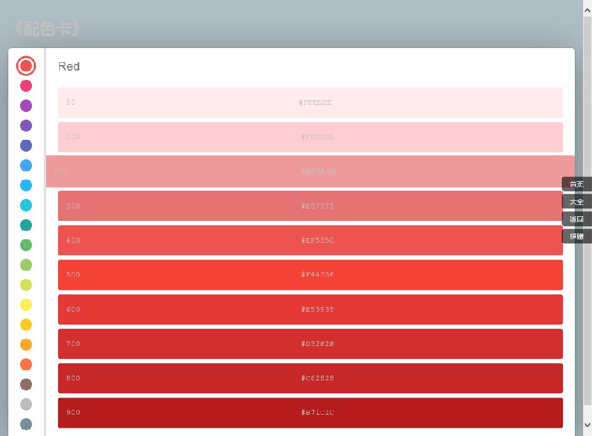Click the scrollbar down arrow
The width and height of the screenshot is (592, 436).
coord(587,425)
